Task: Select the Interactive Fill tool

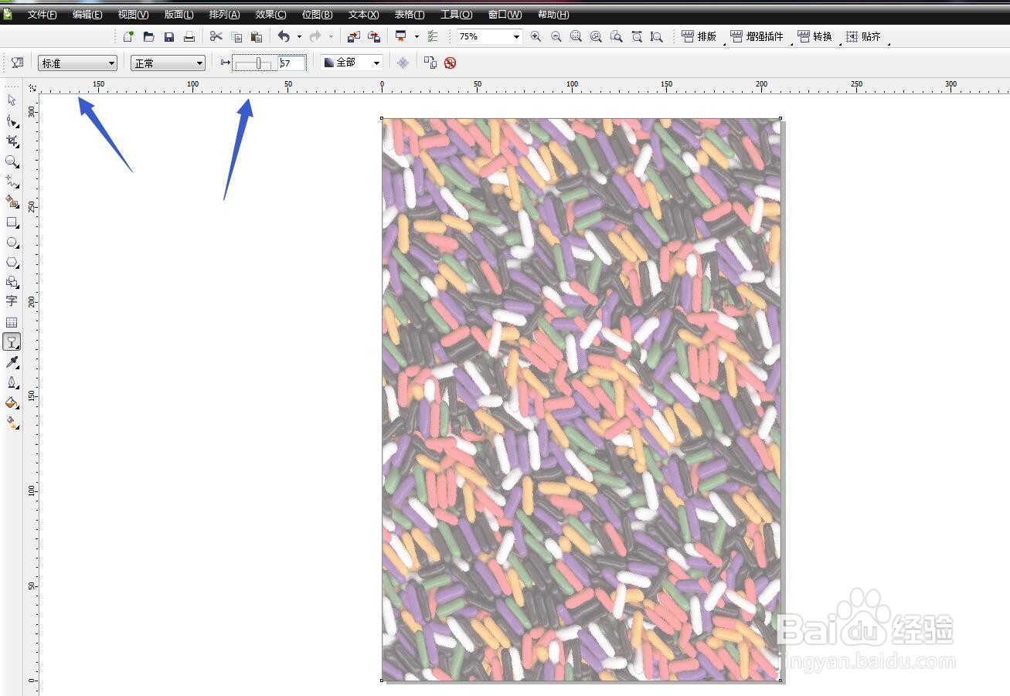Action: pyautogui.click(x=12, y=423)
